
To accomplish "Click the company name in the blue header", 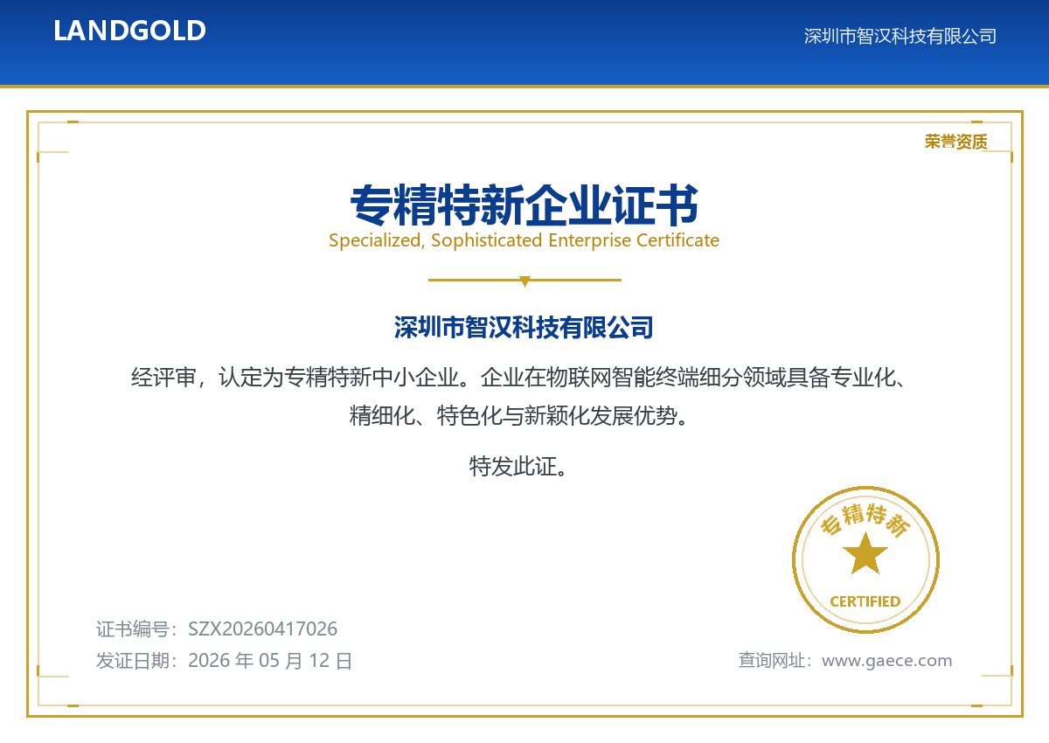I will [900, 36].
